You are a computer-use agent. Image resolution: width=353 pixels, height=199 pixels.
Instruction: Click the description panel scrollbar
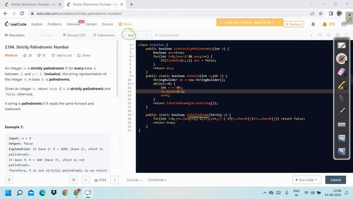click(117, 69)
